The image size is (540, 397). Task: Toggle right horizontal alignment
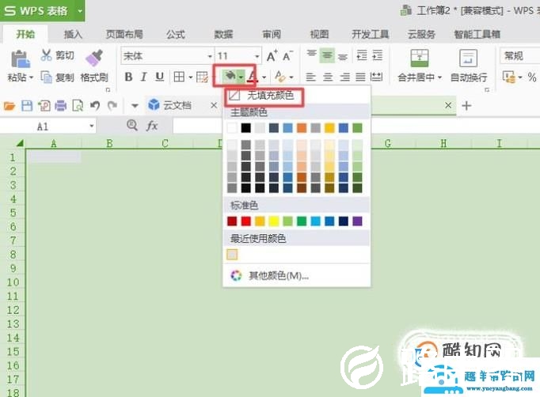344,77
